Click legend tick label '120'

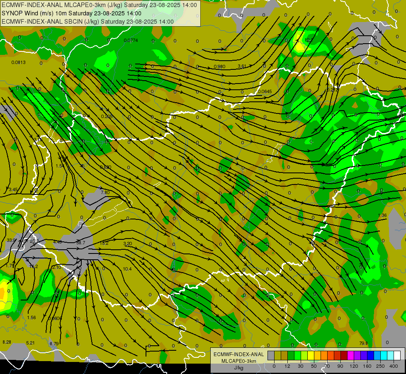pos(354,366)
